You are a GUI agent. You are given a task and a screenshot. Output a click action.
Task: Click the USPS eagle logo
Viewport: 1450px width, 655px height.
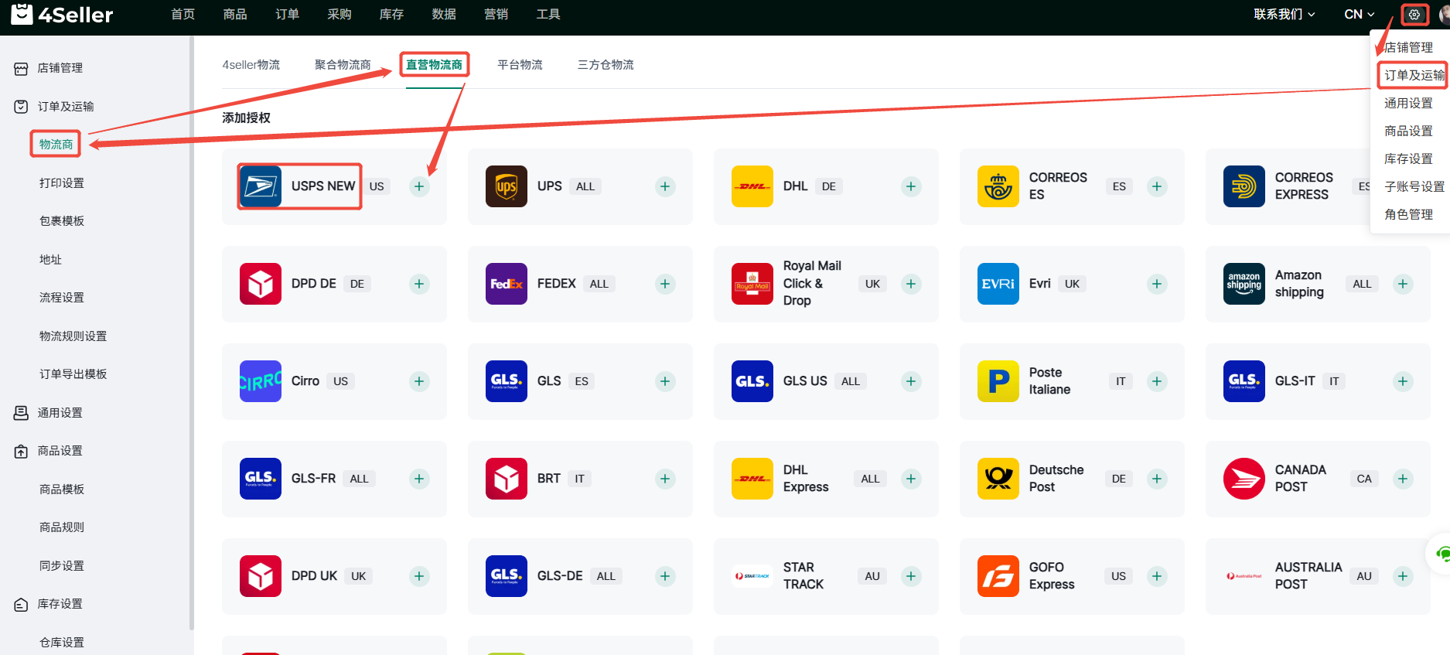click(261, 186)
